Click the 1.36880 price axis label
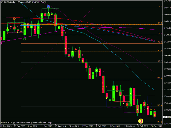The height and width of the screenshot is (128, 171). pos(167,96)
